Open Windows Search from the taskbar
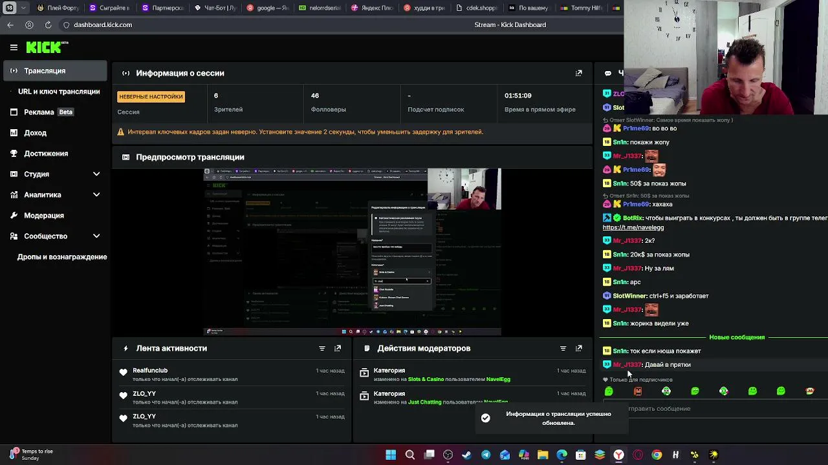The image size is (828, 465). (x=409, y=455)
